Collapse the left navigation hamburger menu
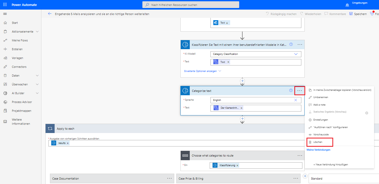The height and width of the screenshot is (184, 379). (x=5, y=14)
